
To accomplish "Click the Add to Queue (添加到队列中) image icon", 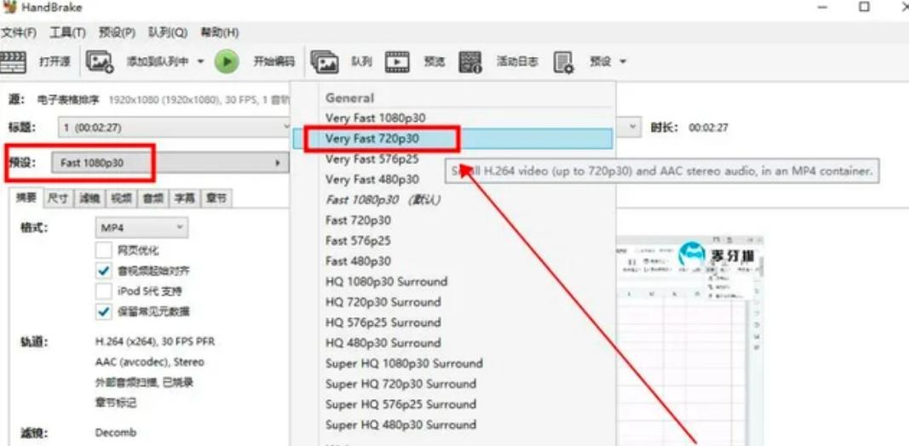I will pyautogui.click(x=100, y=61).
